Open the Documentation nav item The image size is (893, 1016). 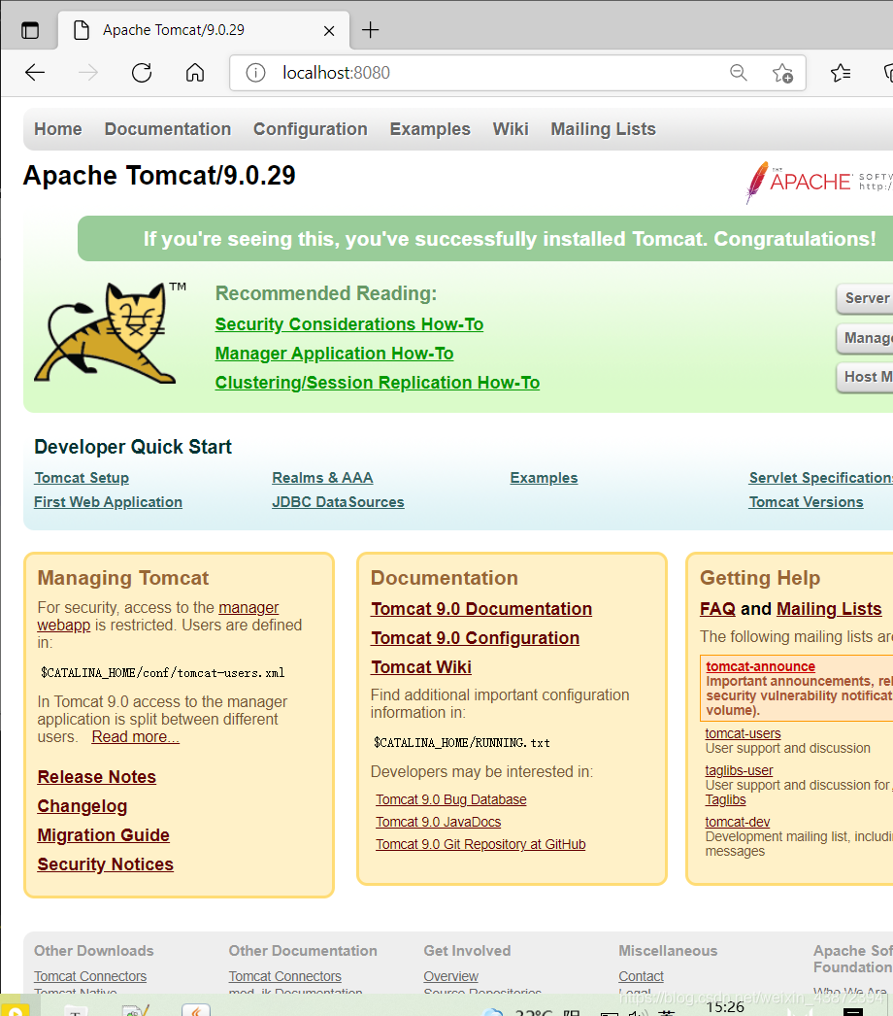point(168,129)
